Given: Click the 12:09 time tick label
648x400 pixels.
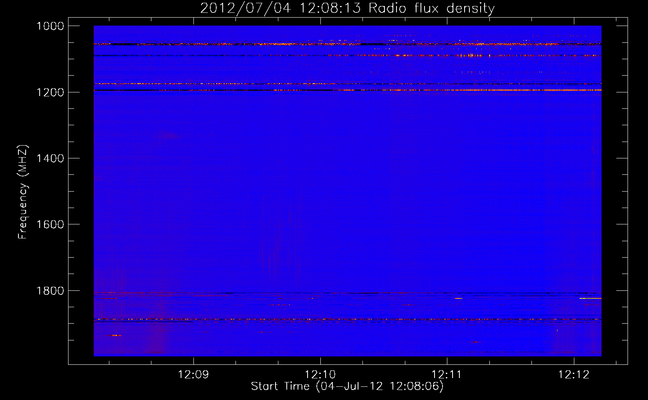Looking at the screenshot, I should point(193,374).
